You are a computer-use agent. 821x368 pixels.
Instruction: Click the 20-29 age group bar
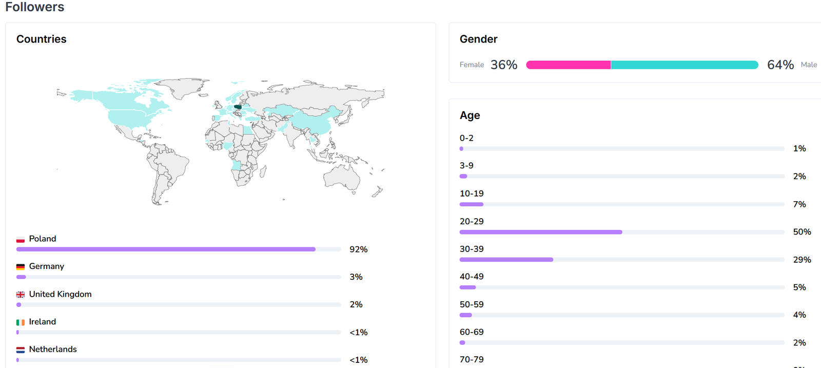click(x=541, y=232)
